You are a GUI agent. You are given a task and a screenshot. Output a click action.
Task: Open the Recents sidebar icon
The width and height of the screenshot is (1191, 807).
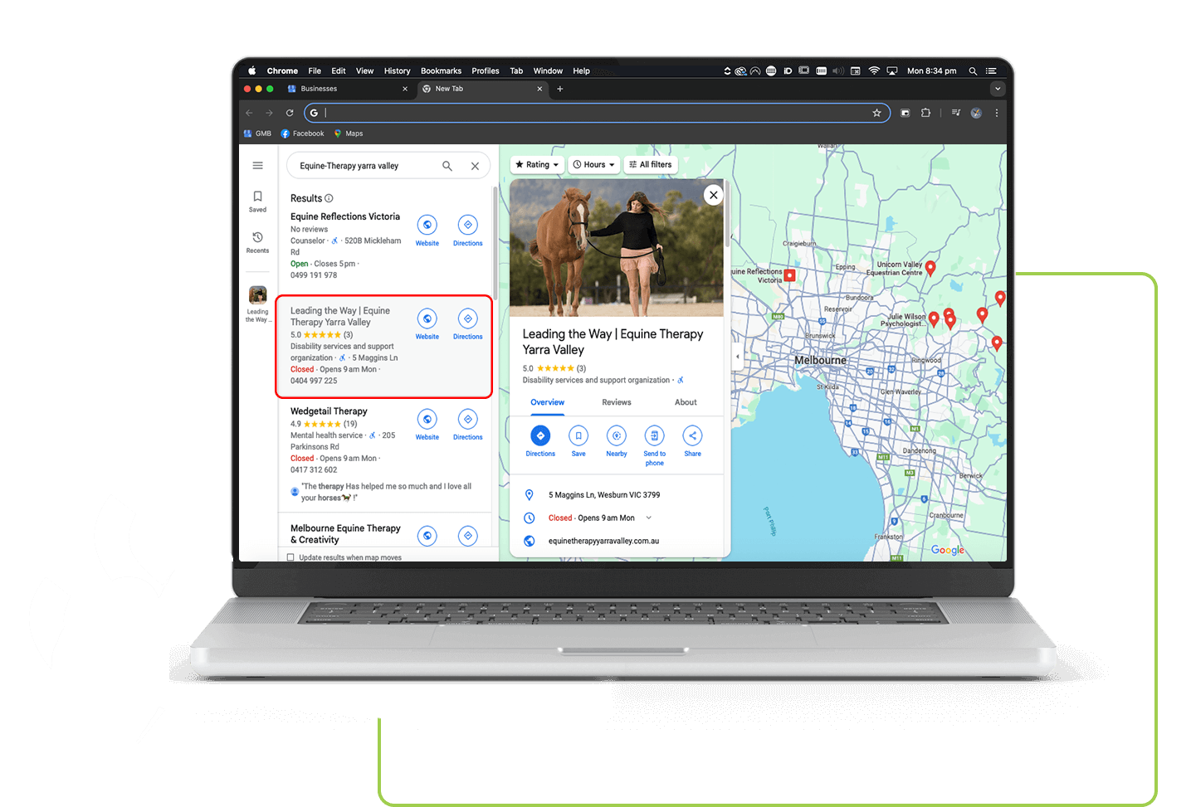(257, 242)
